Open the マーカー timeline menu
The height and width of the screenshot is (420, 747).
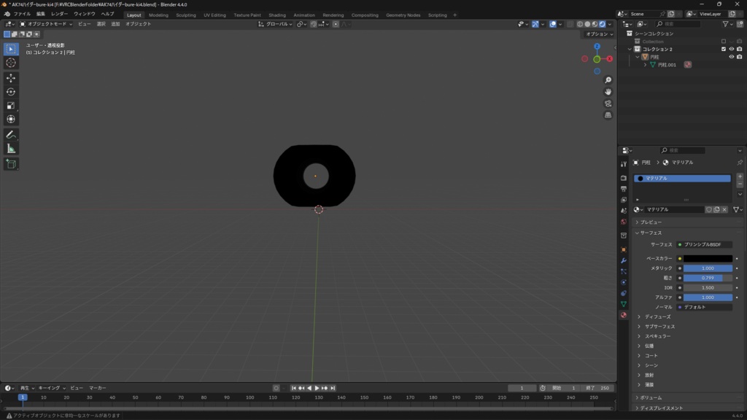[98, 388]
